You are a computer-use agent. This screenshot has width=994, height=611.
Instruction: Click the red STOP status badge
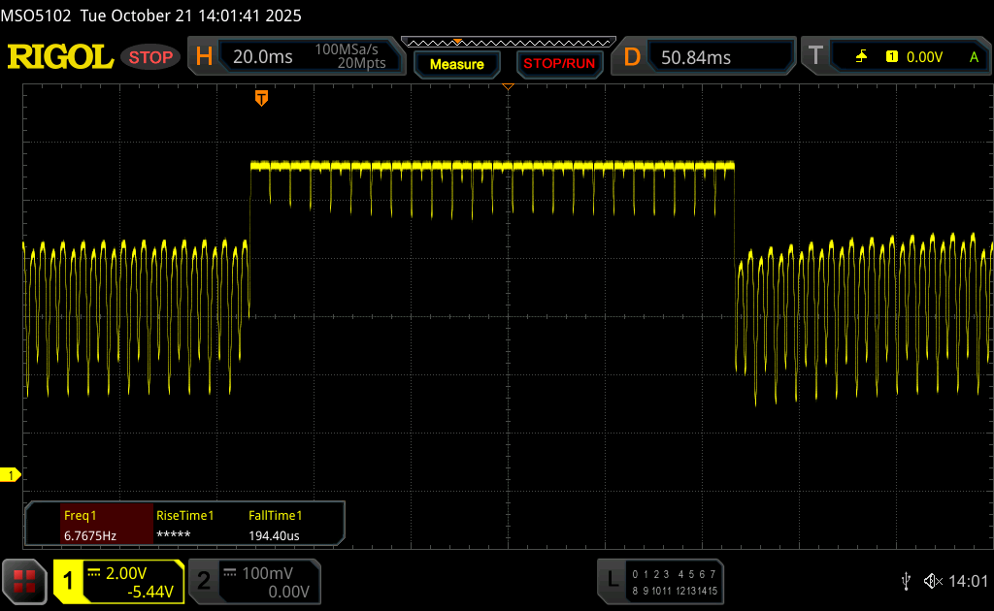(x=151, y=57)
